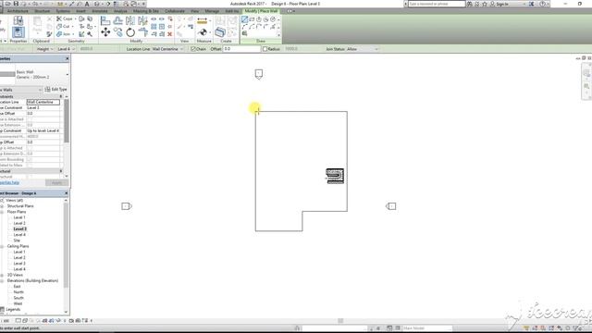This screenshot has width=592, height=333.
Task: Expand the Structural Plans tree node
Action: coord(2,206)
